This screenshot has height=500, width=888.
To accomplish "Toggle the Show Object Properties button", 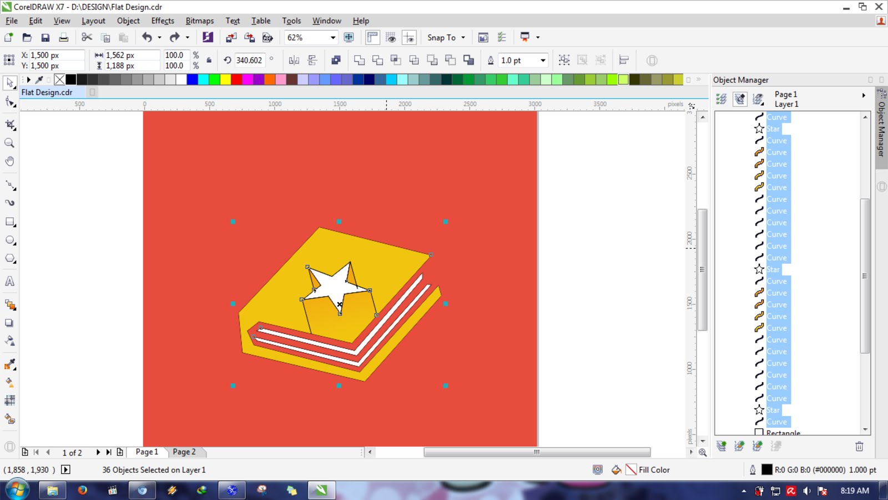I will coord(722,99).
